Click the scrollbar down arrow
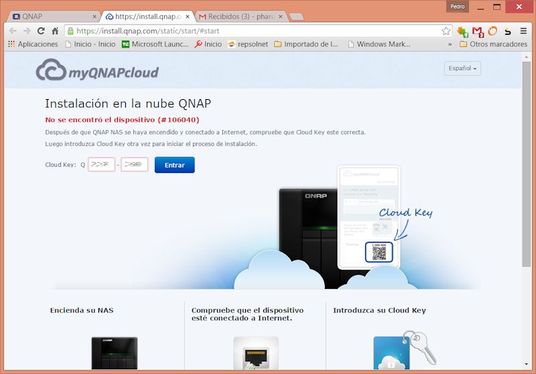The height and width of the screenshot is (374, 536). pyautogui.click(x=527, y=365)
